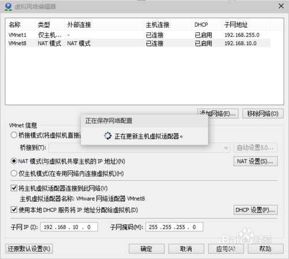The width and height of the screenshot is (289, 259).
Task: Open the 桥接到(T) dropdown arrow
Action: 226,148
